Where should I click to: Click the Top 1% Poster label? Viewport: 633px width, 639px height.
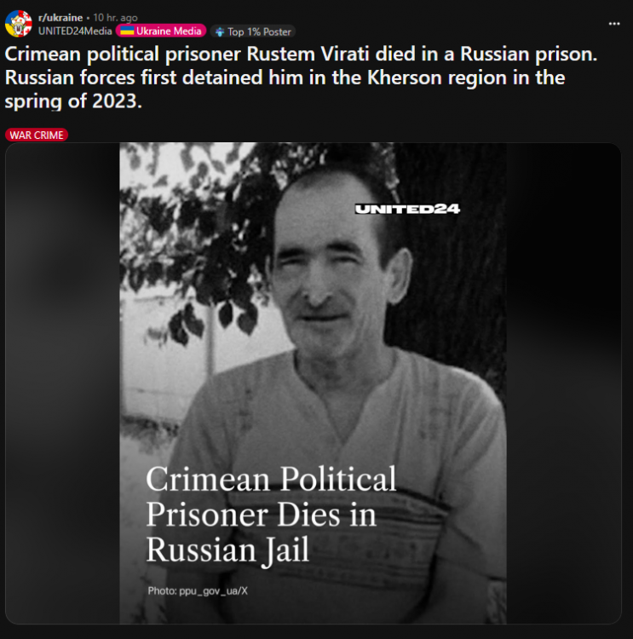259,32
